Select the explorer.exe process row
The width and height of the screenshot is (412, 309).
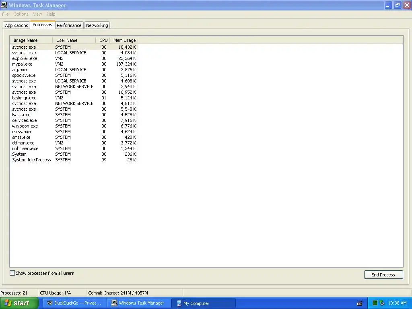pos(74,58)
